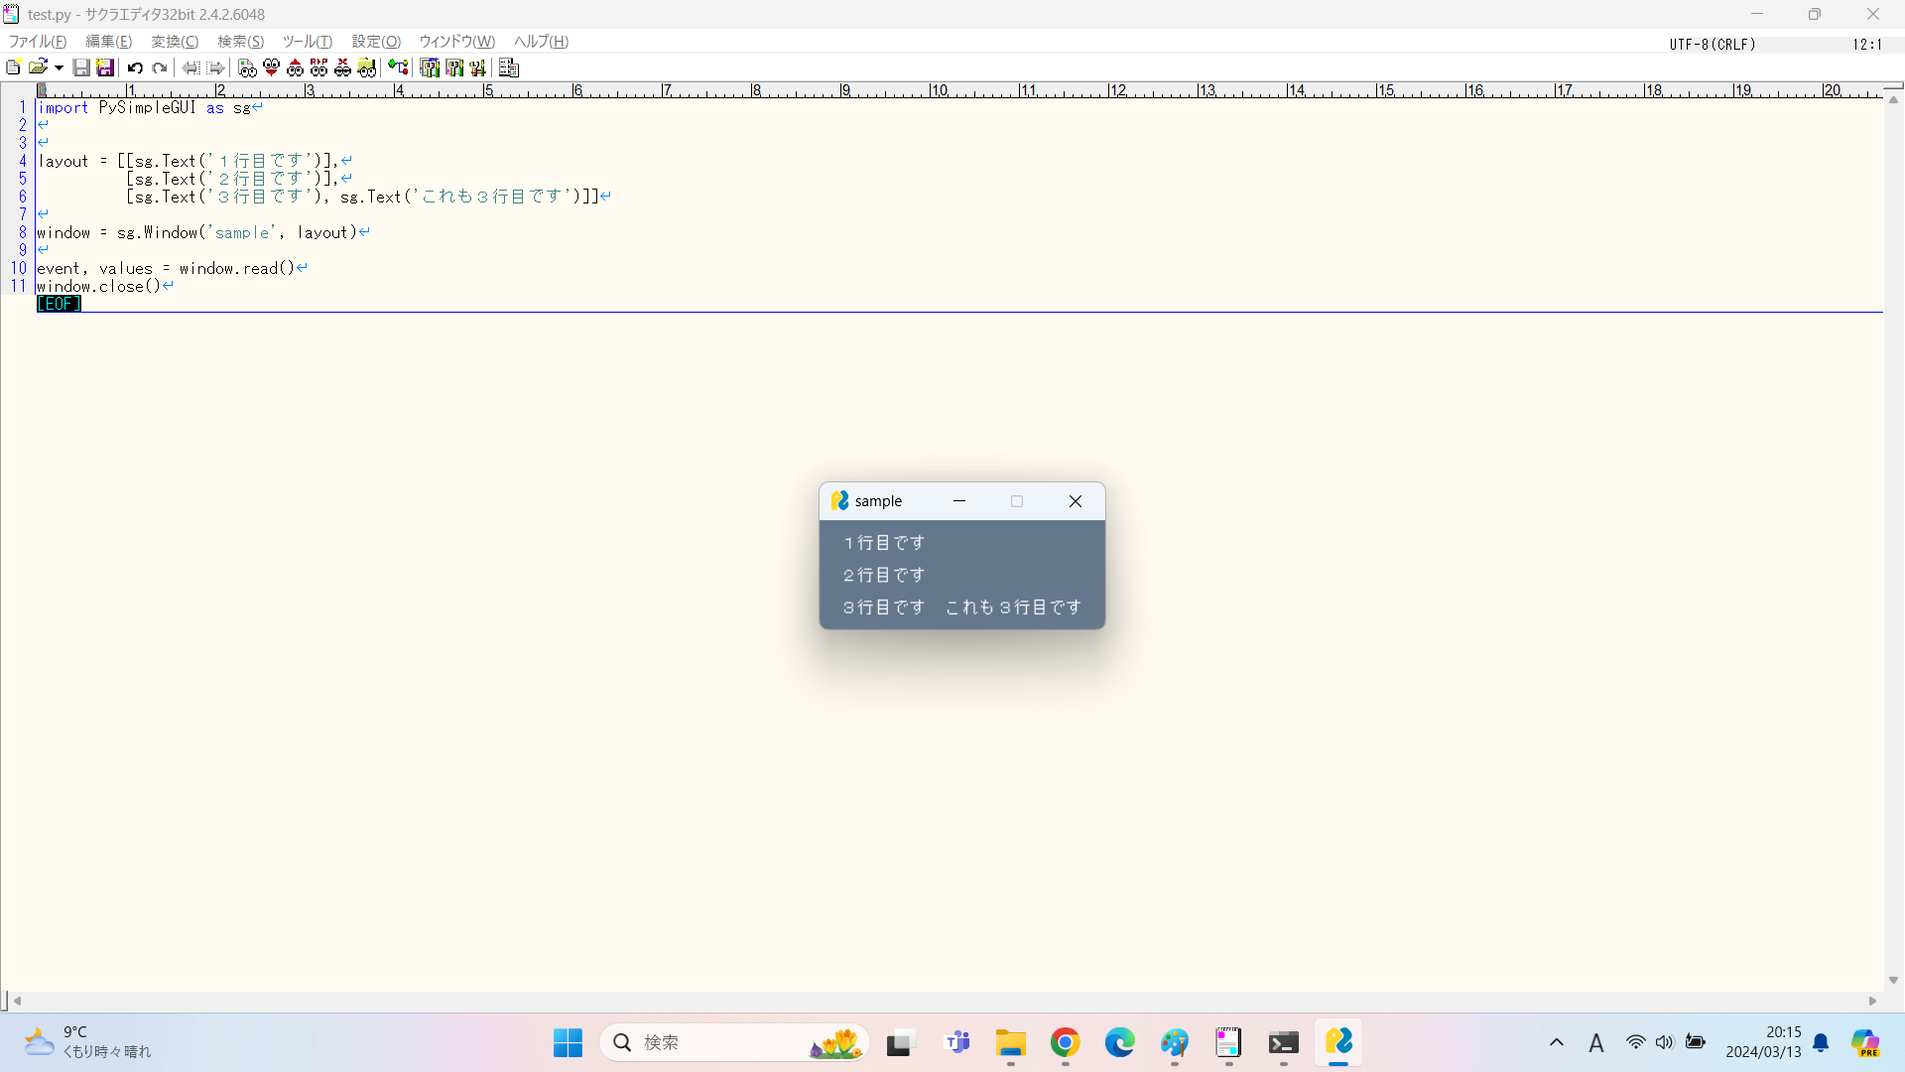Image resolution: width=1905 pixels, height=1072 pixels.
Task: Redo the last edit
Action: click(x=160, y=67)
